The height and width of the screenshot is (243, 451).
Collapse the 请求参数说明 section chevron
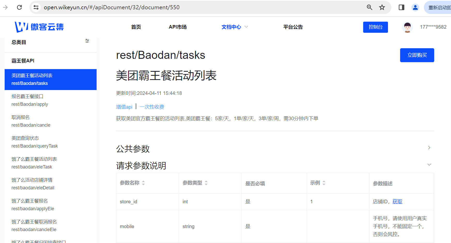click(429, 165)
